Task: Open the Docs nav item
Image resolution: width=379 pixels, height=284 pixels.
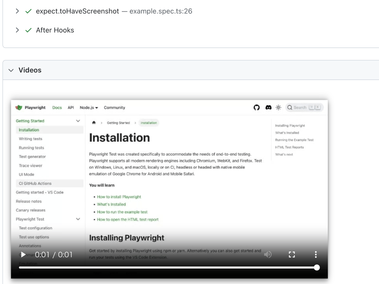Action: 57,107
